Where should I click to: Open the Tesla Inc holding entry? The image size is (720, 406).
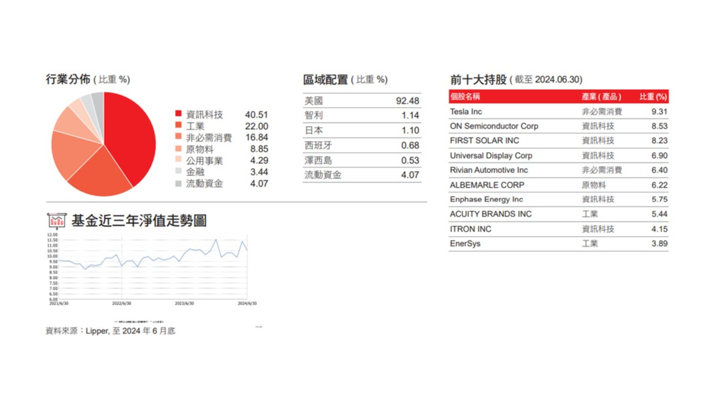(466, 111)
